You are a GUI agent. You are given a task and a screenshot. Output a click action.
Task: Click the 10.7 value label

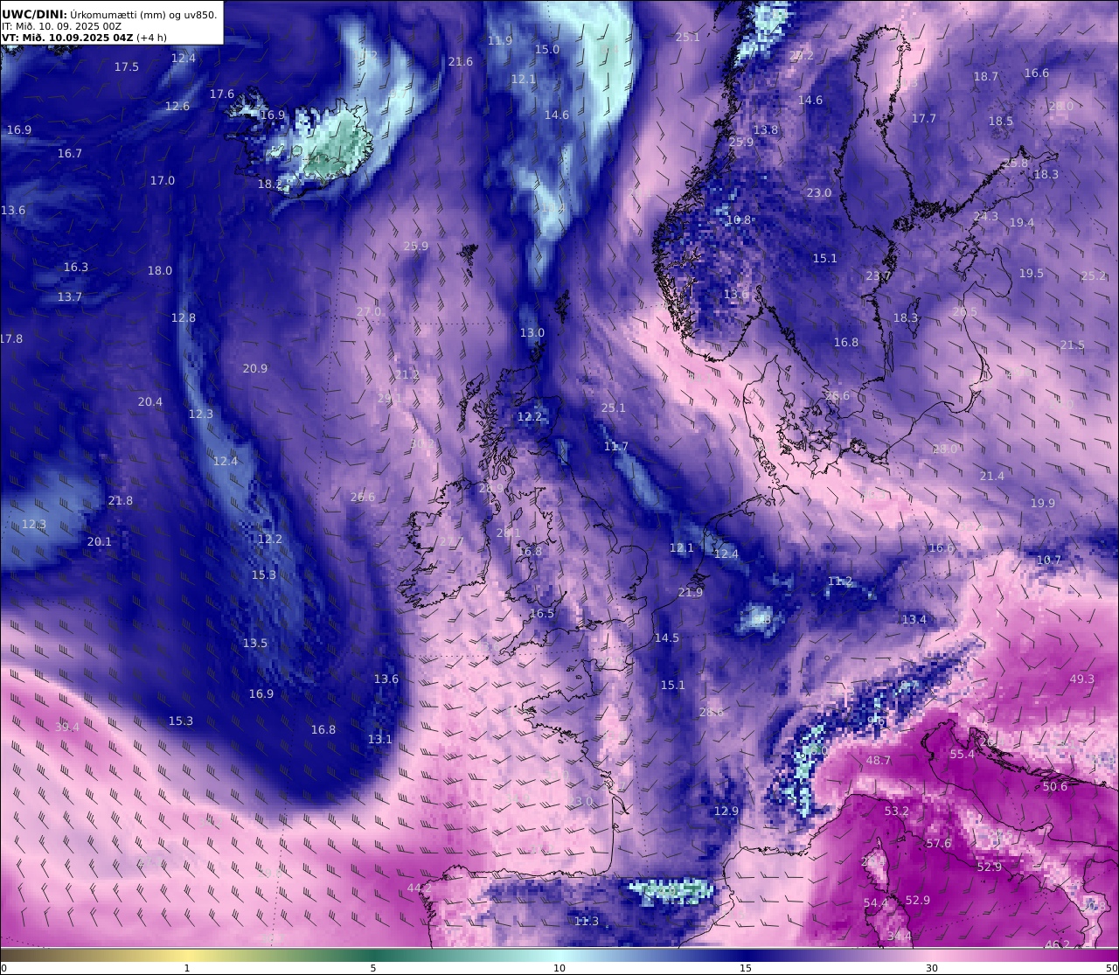point(1049,561)
